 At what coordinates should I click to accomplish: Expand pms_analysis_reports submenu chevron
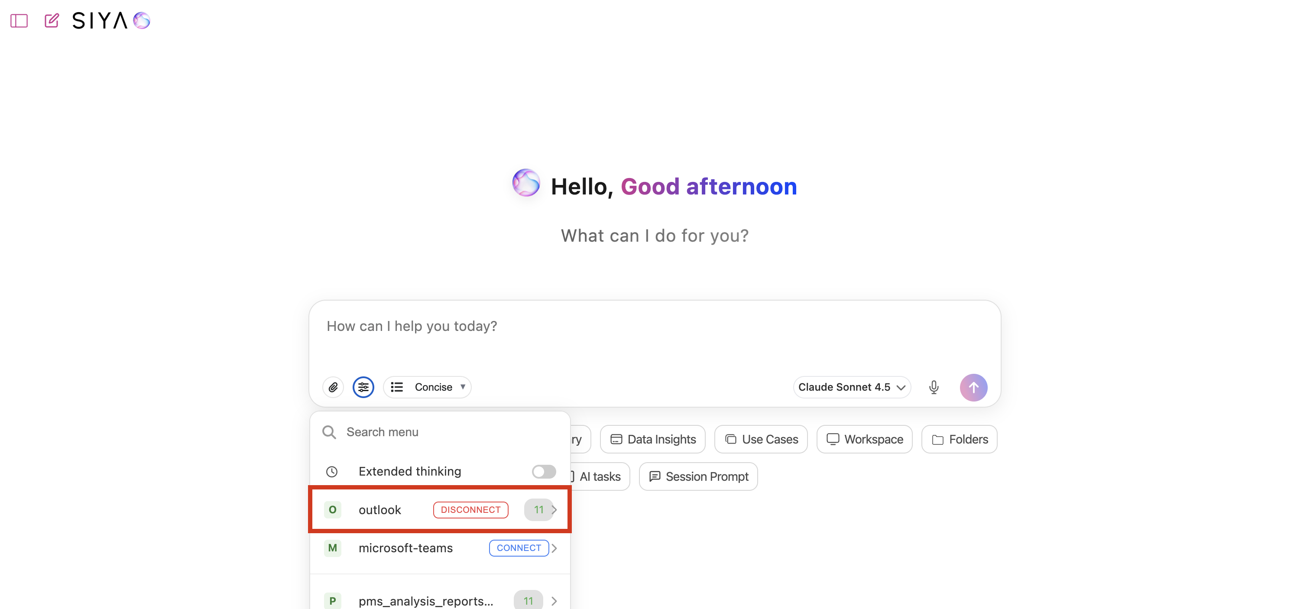coord(554,601)
